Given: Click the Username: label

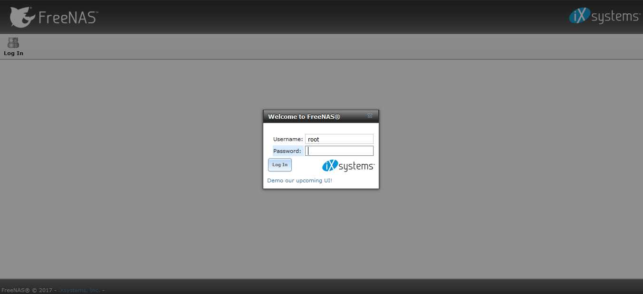Looking at the screenshot, I should (x=288, y=139).
